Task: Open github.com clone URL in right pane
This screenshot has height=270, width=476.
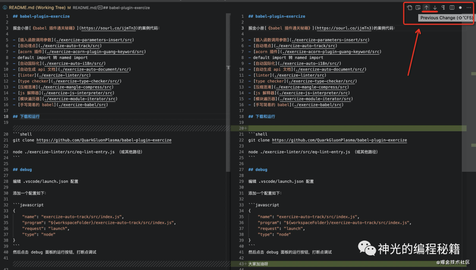Action: coord(339,140)
